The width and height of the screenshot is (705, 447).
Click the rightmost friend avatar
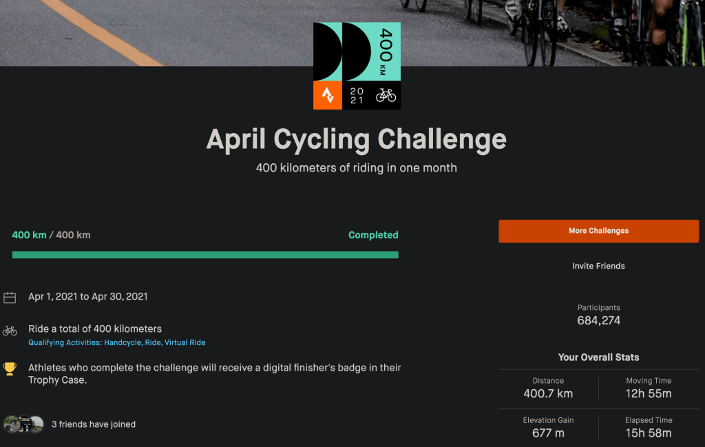pos(36,424)
